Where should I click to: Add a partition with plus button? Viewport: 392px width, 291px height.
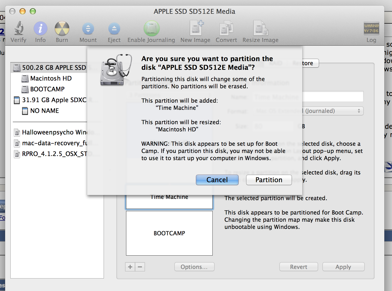[x=130, y=267]
